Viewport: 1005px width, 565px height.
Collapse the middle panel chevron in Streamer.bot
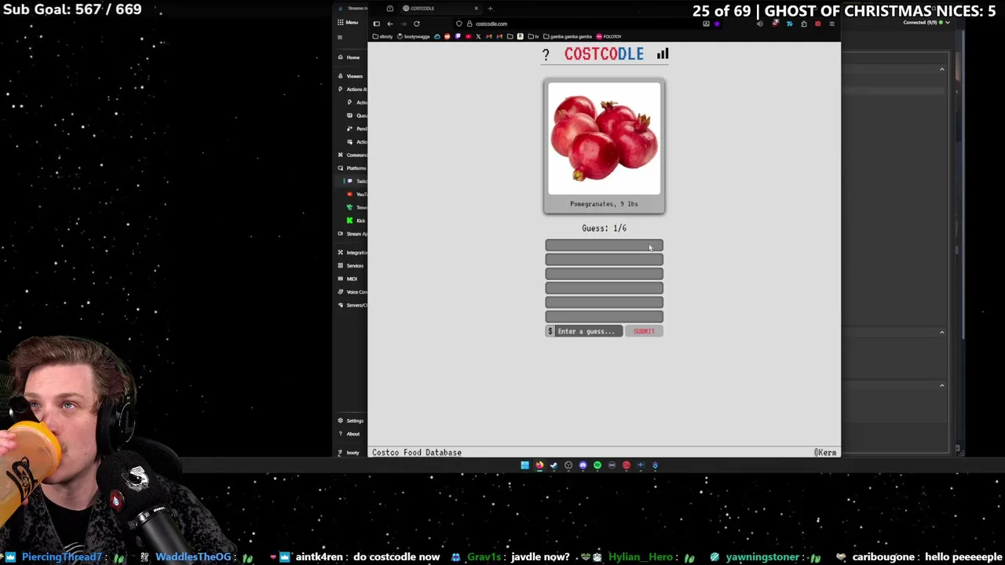coord(942,332)
